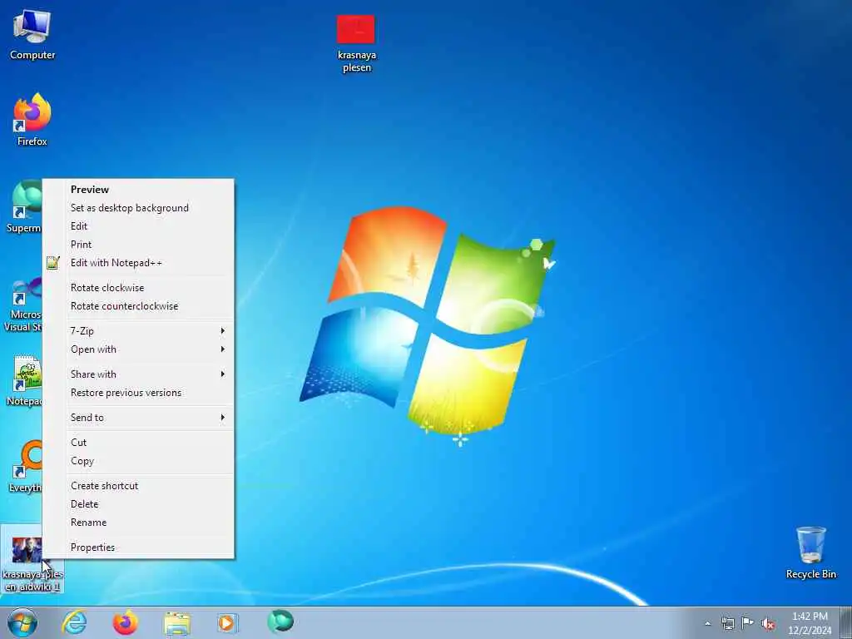Choose Rotate counterclockwise
The width and height of the screenshot is (852, 639).
tap(138, 306)
